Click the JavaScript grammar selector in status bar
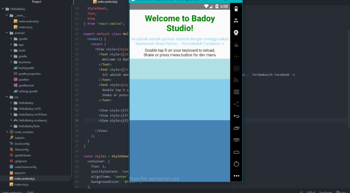The image size is (350, 193). pos(326,192)
